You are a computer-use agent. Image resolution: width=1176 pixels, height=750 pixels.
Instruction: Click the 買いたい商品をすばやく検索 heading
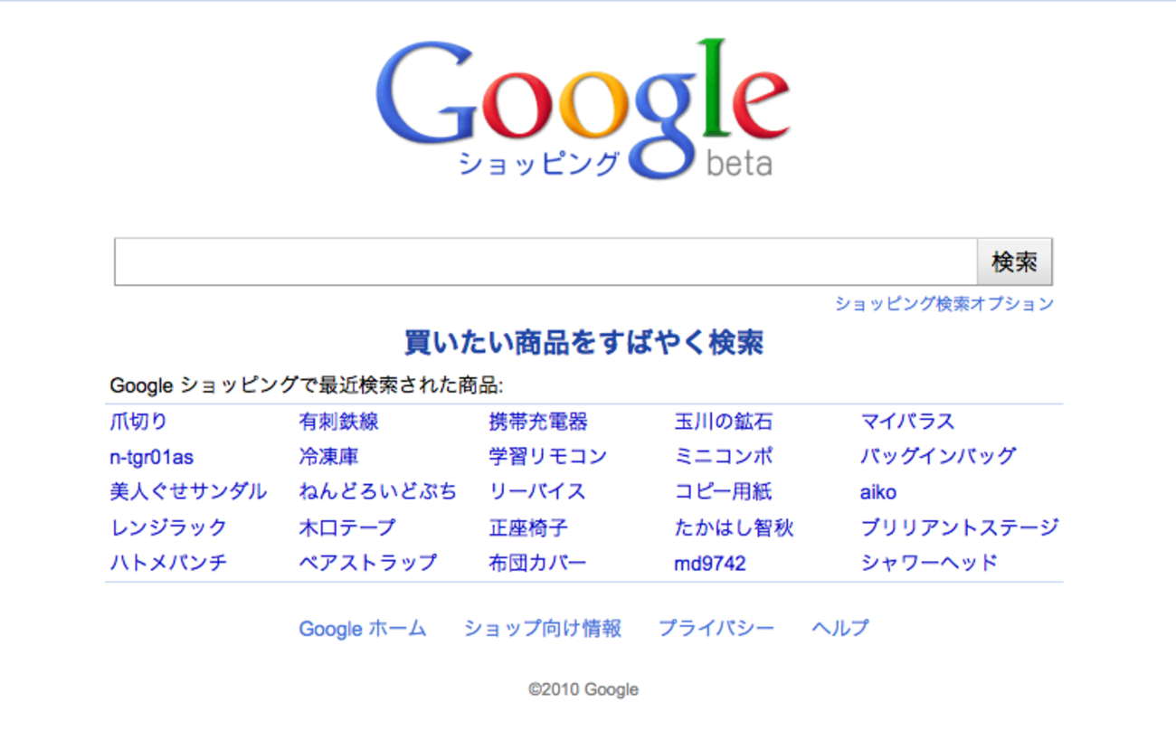[584, 343]
